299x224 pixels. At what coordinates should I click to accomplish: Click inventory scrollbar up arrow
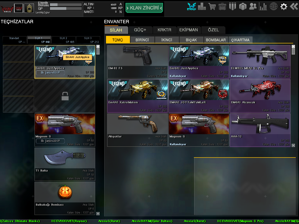tap(293, 46)
